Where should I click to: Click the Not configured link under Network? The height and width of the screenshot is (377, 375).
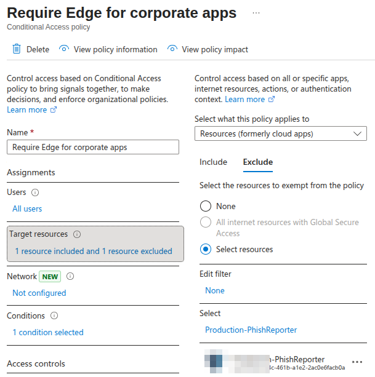tap(39, 293)
